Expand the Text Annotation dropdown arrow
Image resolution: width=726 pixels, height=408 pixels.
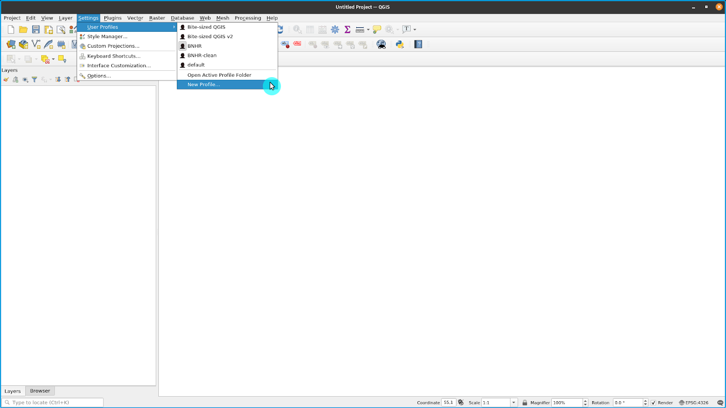coord(415,29)
